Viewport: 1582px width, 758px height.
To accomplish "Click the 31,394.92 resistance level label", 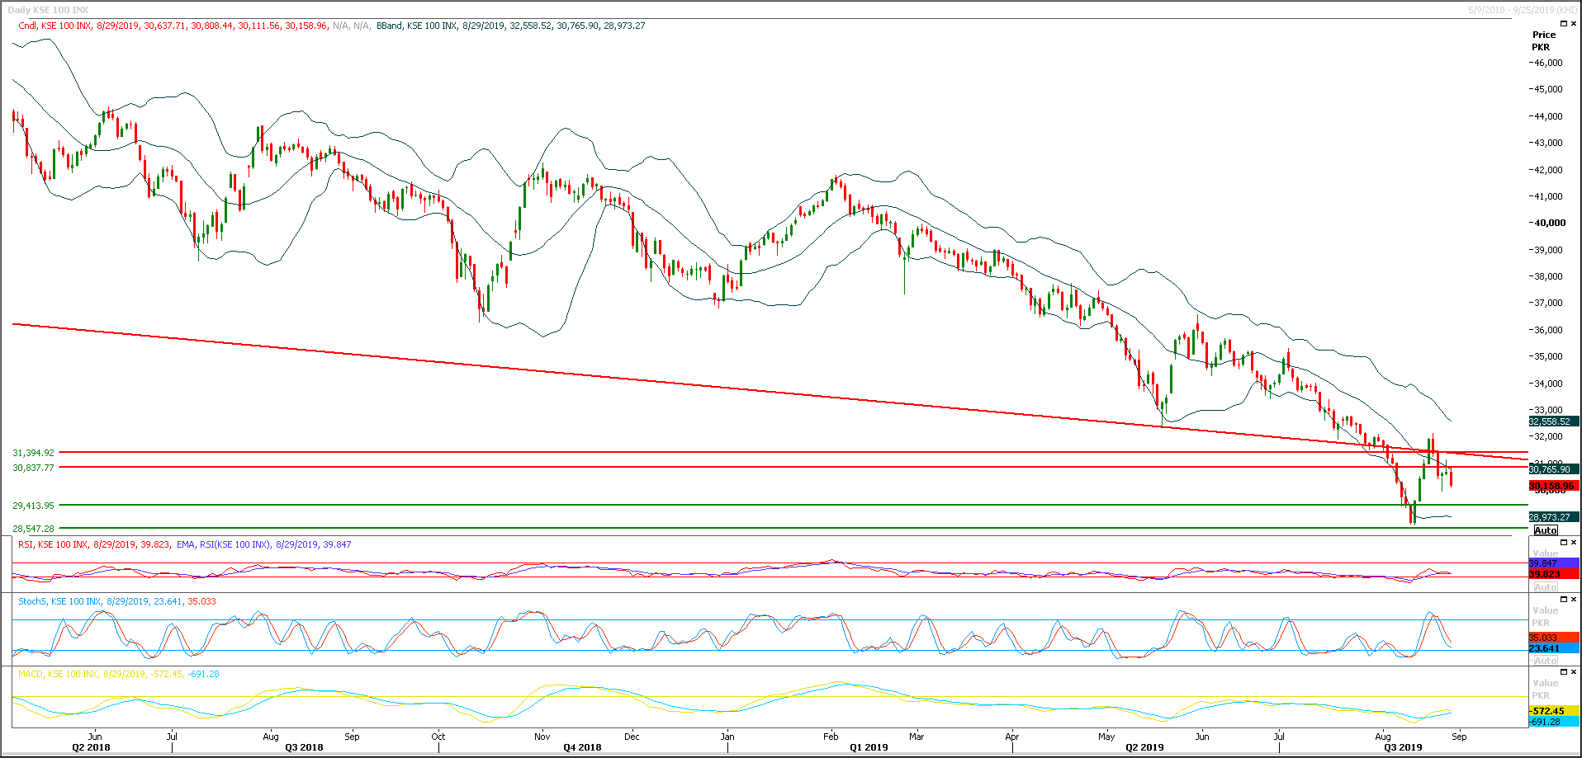I will (33, 453).
